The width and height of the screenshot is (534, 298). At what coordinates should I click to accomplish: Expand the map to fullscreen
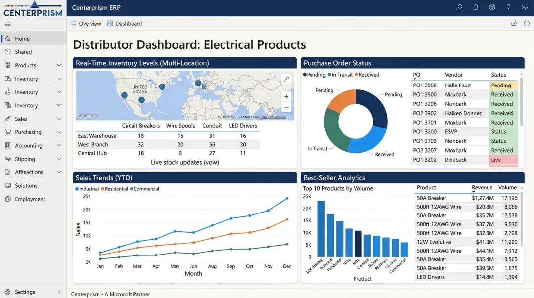click(x=286, y=79)
